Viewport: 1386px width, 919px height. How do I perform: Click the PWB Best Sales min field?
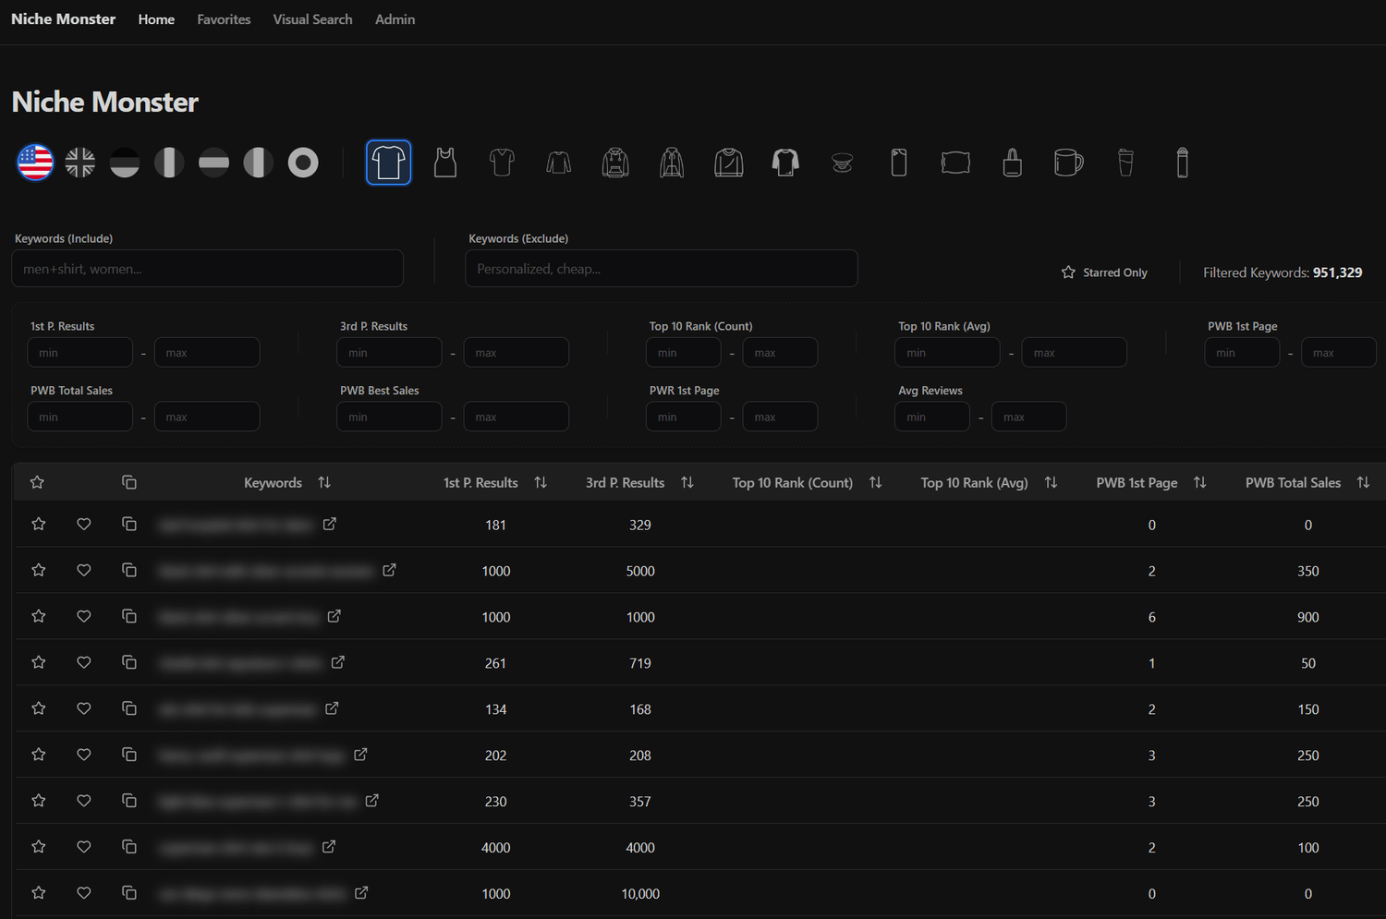tap(389, 417)
